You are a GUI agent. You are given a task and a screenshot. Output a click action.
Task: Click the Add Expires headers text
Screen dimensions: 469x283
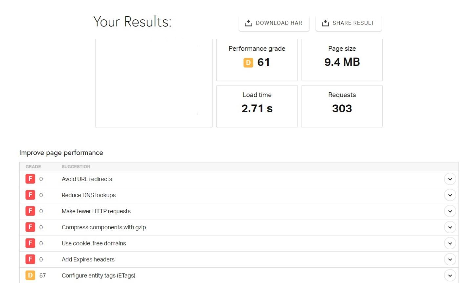point(88,259)
